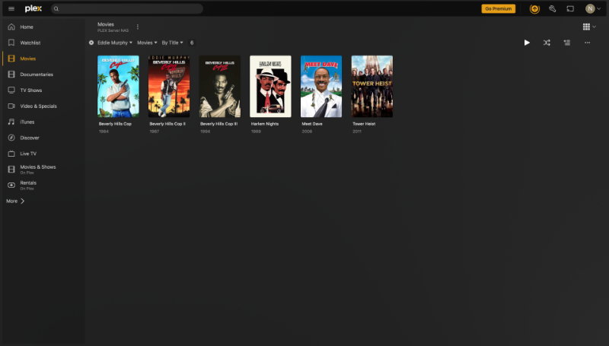Click the Live TV icon
609x346 pixels.
11,154
